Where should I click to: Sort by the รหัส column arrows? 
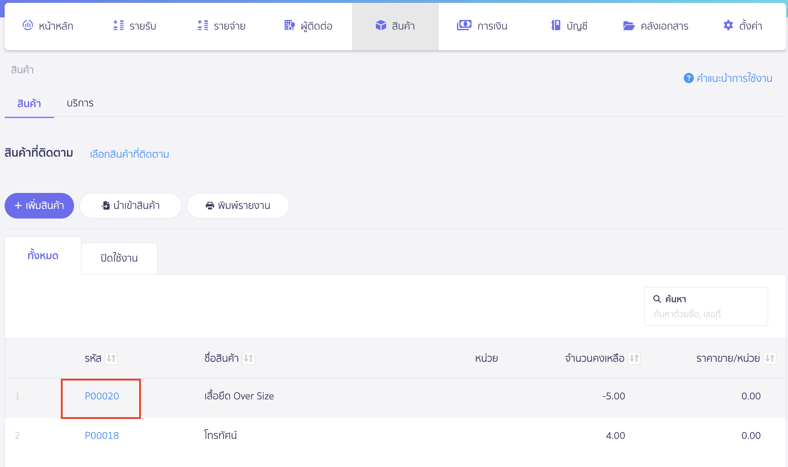111,358
